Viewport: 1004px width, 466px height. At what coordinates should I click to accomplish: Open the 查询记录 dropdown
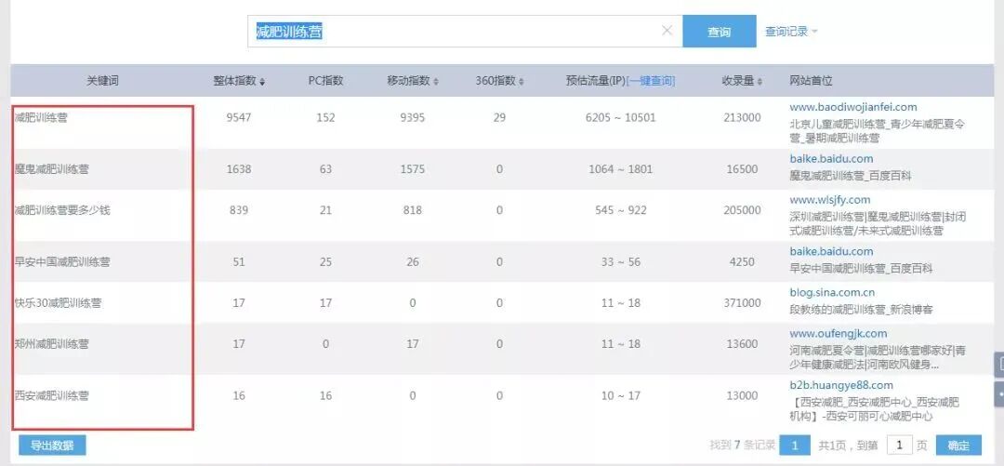click(x=791, y=32)
